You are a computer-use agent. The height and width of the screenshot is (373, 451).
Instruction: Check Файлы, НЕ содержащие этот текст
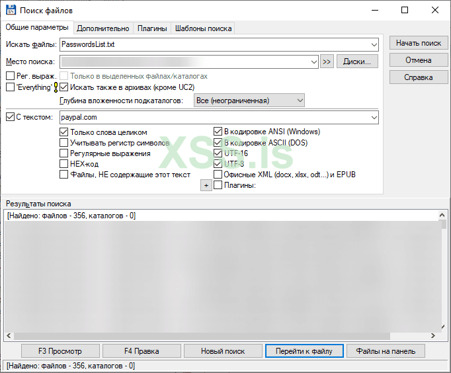pyautogui.click(x=64, y=175)
